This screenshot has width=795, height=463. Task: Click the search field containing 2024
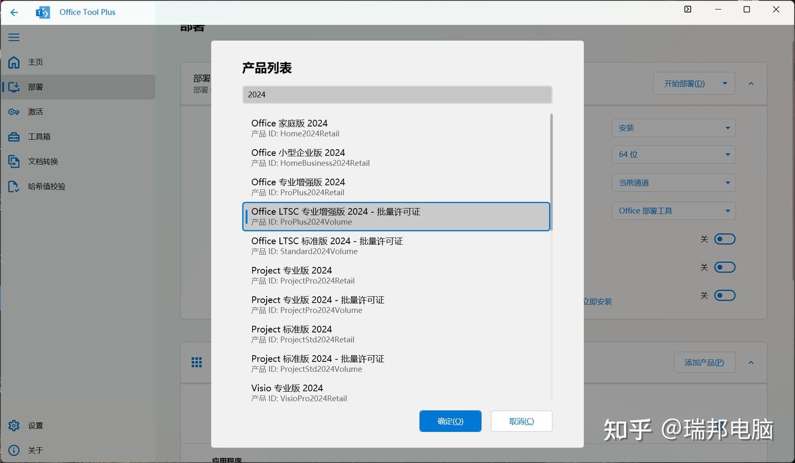[x=397, y=94]
